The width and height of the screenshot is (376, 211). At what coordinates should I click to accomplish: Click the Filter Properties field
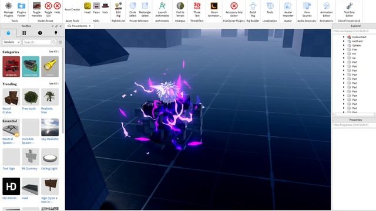pyautogui.click(x=354, y=125)
